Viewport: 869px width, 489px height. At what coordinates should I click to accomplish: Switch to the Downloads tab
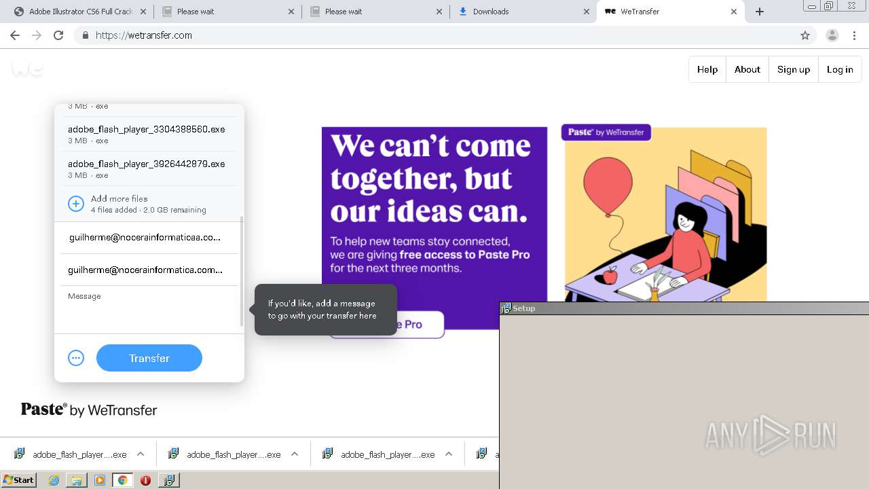tap(523, 12)
